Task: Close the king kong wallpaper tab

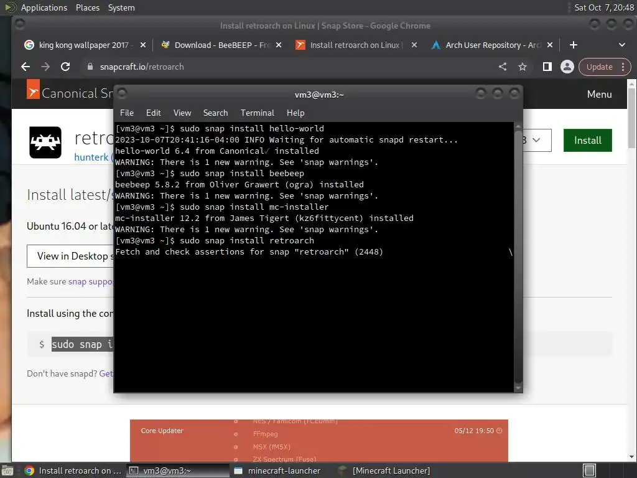Action: click(x=143, y=45)
